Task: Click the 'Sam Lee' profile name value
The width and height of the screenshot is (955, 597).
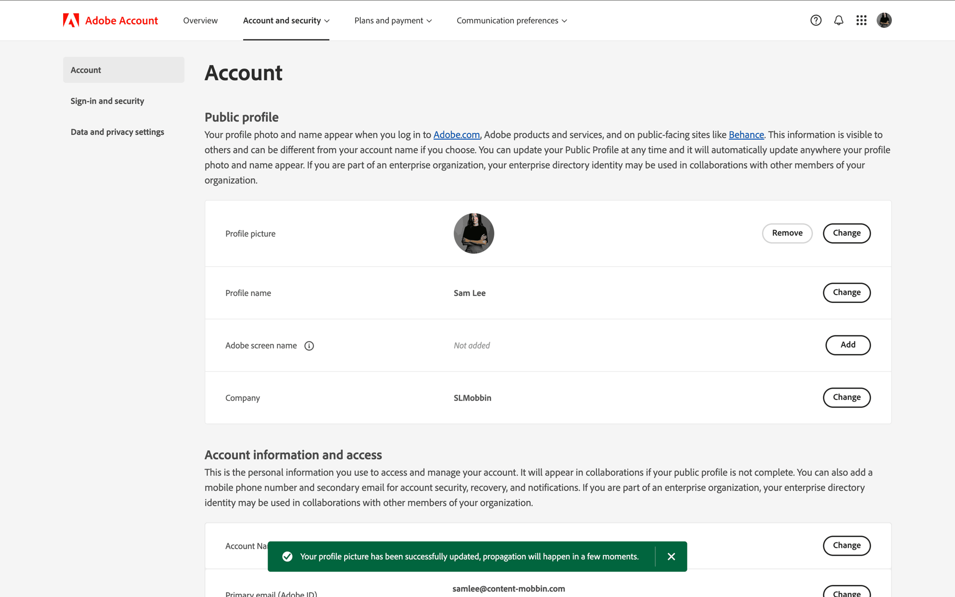Action: click(470, 293)
